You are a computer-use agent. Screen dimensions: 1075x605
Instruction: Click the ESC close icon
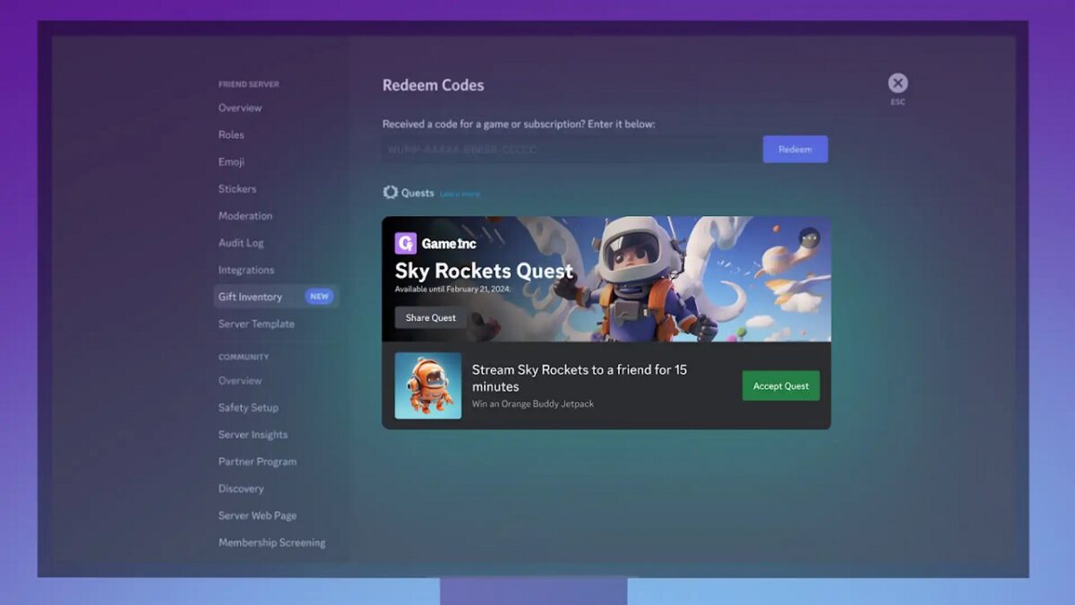click(x=898, y=82)
